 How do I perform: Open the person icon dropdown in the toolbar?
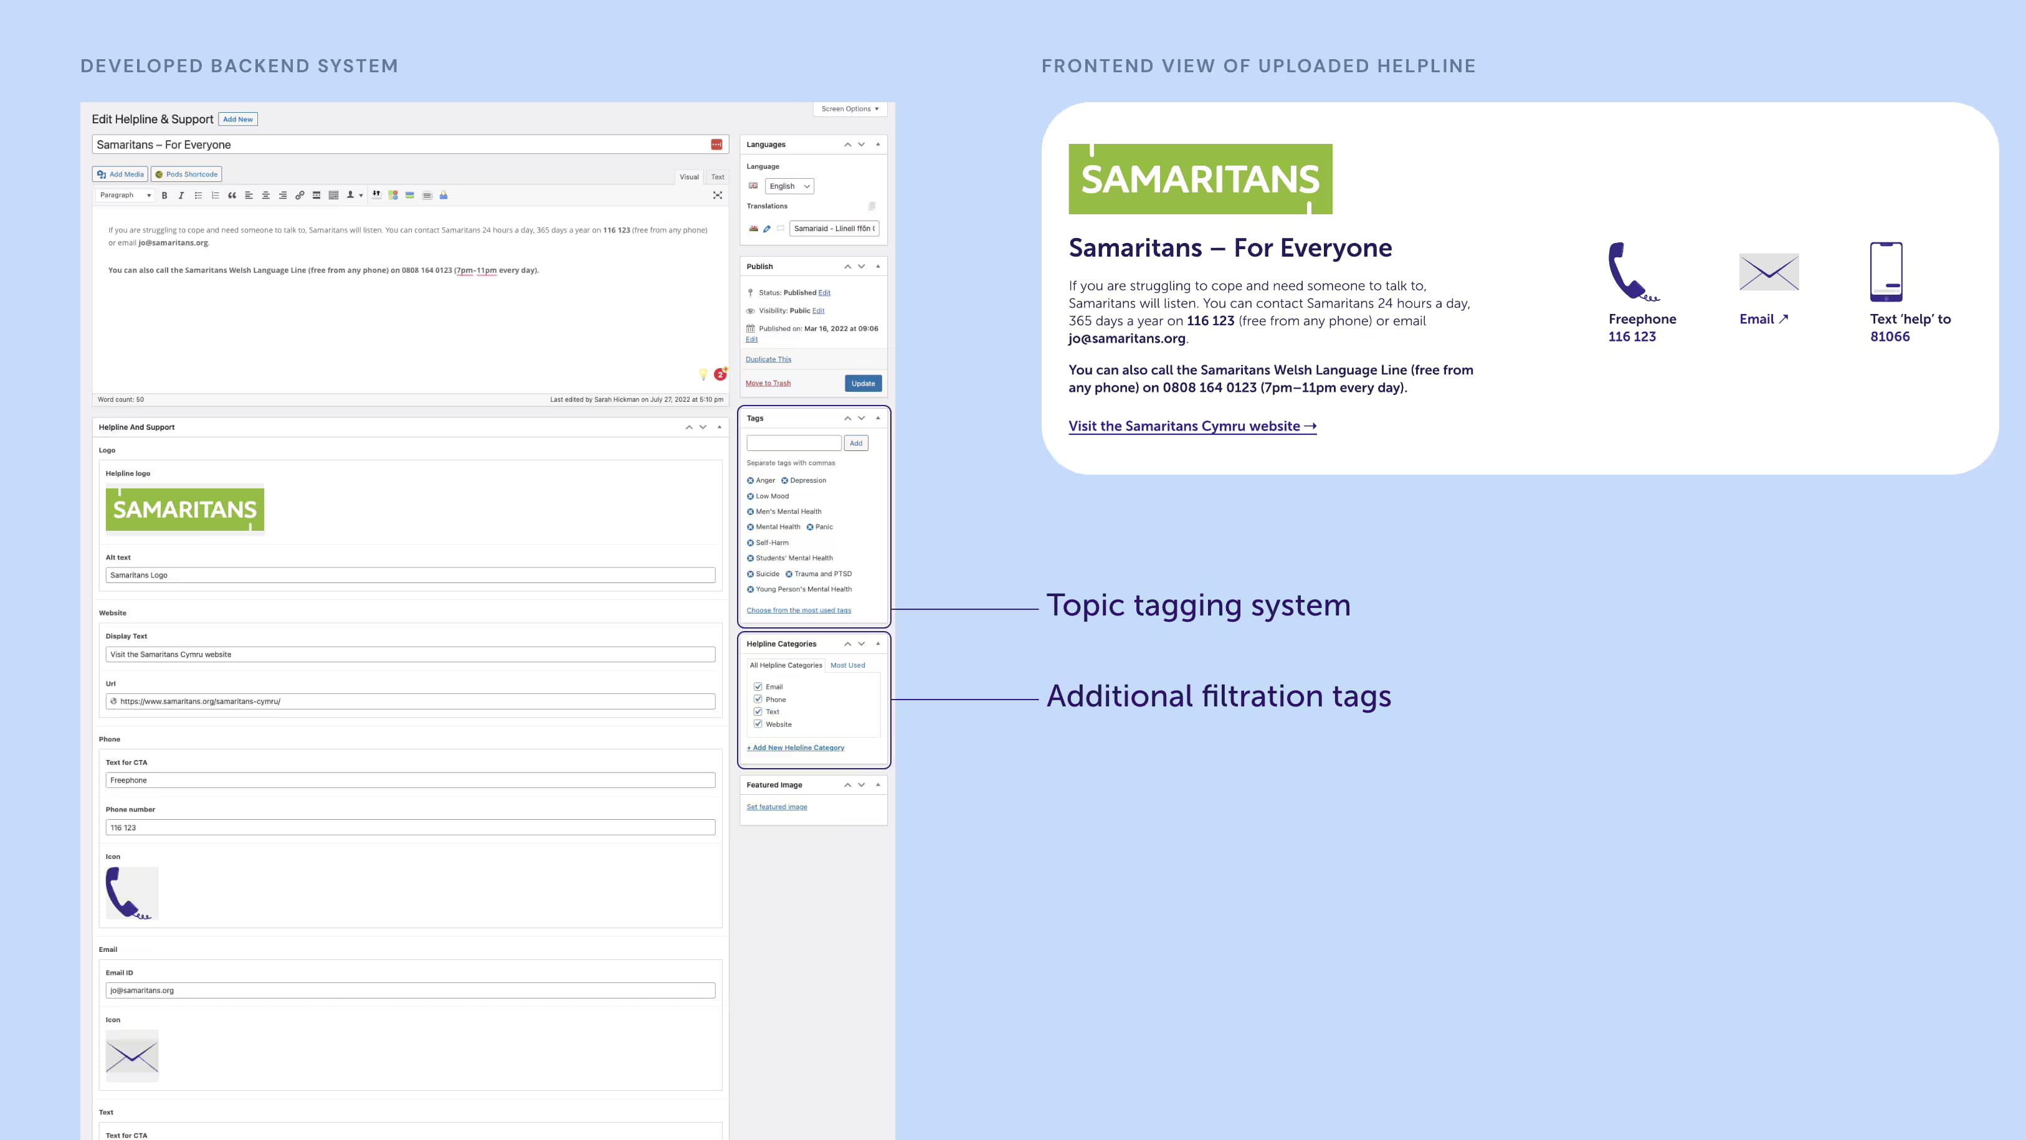(354, 195)
